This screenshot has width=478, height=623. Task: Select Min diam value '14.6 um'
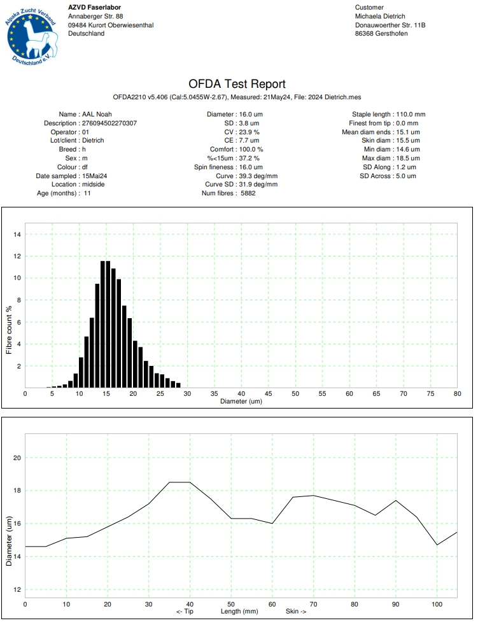click(408, 150)
